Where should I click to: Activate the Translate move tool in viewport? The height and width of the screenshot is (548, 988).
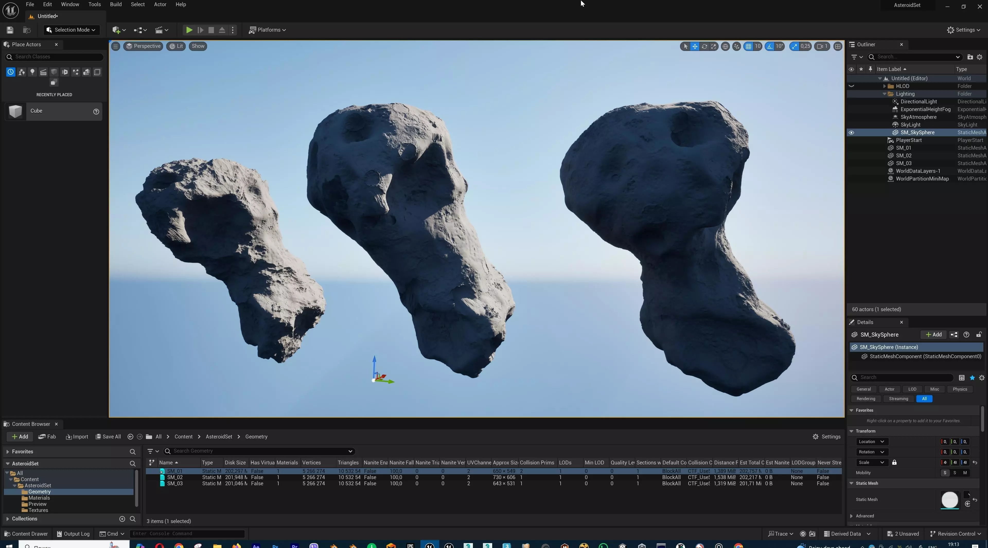pos(695,46)
